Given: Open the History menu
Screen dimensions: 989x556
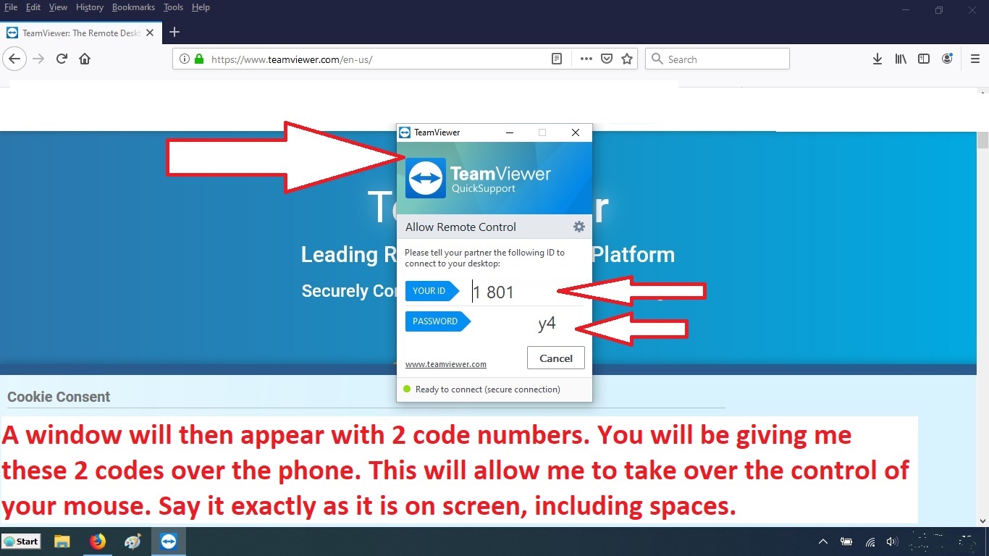Looking at the screenshot, I should 90,7.
